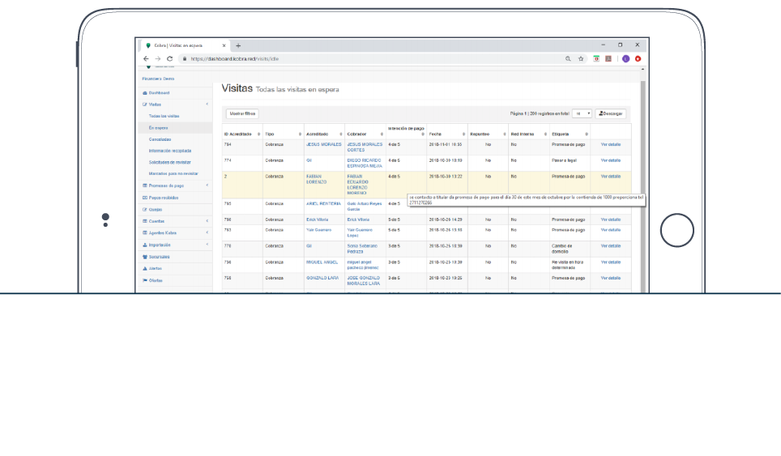This screenshot has height=456, width=781.
Task: Open Ofertas flag item in sidebar
Action: [154, 280]
